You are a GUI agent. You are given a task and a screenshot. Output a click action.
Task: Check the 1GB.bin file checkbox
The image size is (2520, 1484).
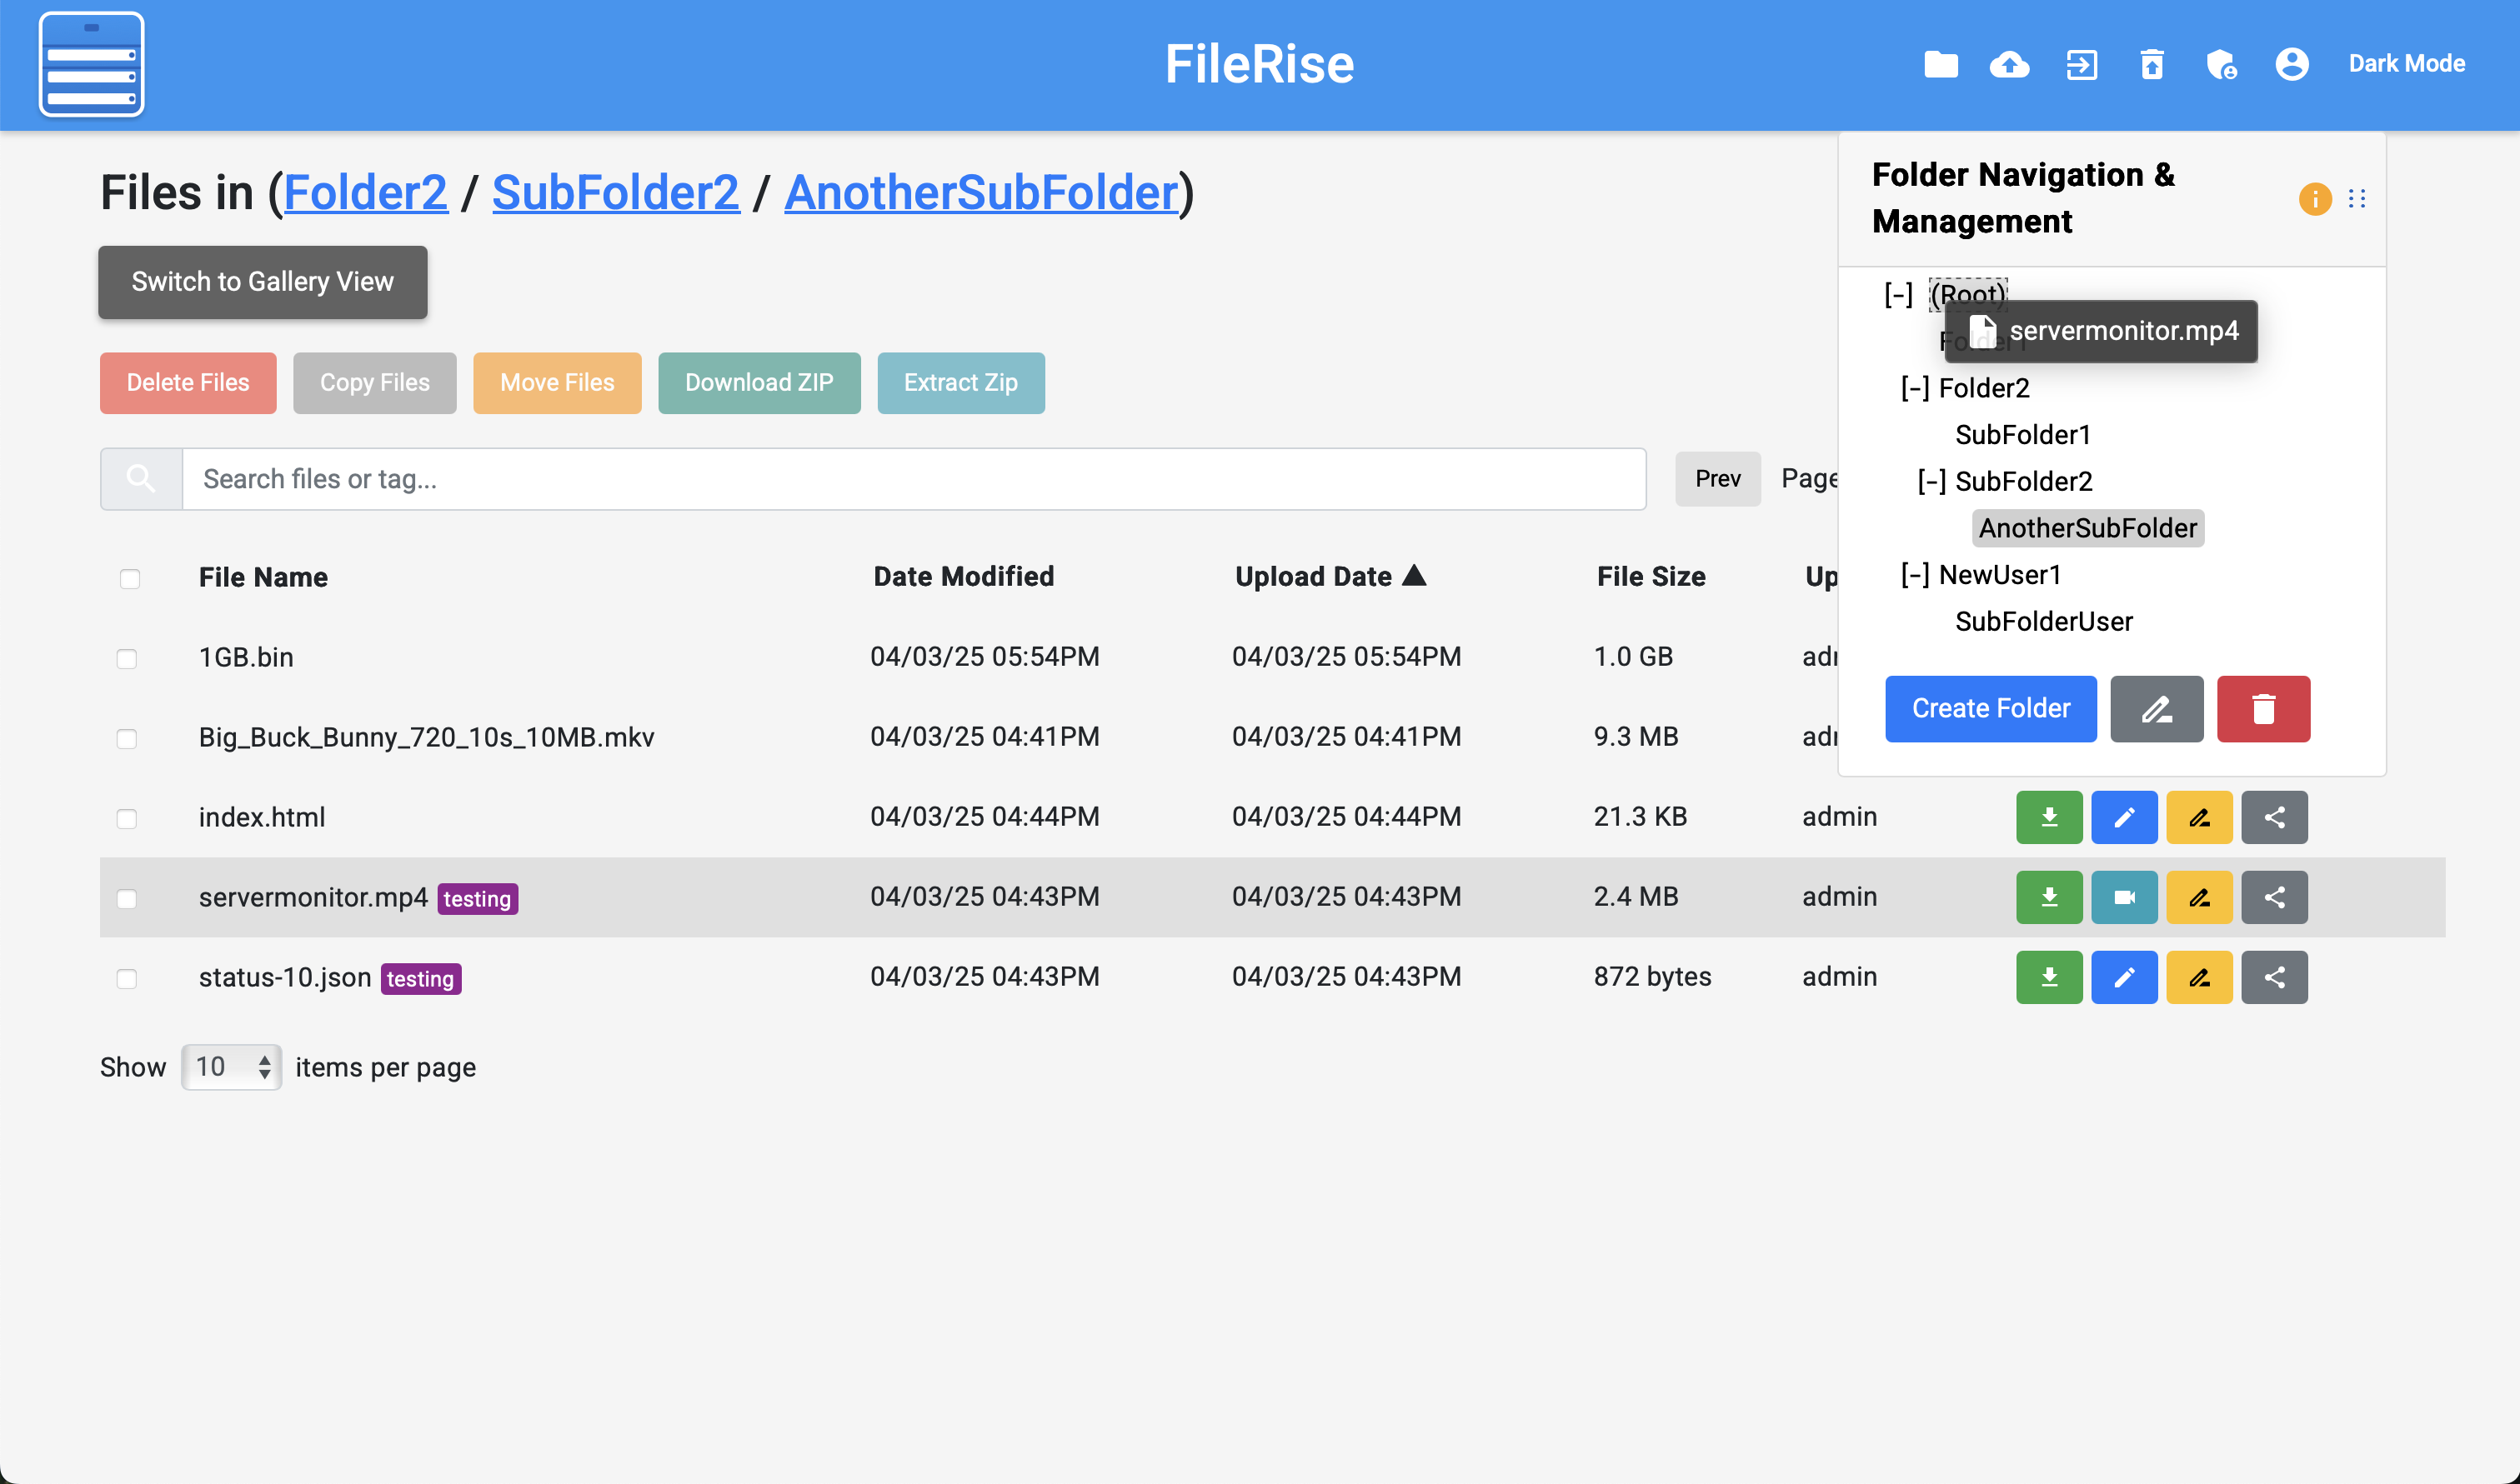(127, 658)
